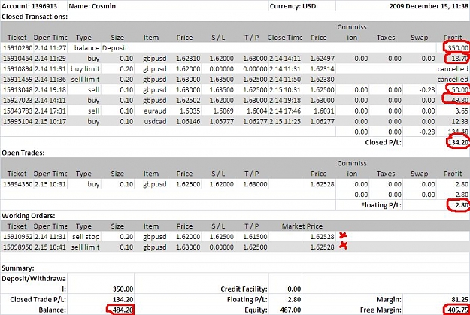Select the 'Balance:' label
The height and width of the screenshot is (315, 470).
click(53, 310)
